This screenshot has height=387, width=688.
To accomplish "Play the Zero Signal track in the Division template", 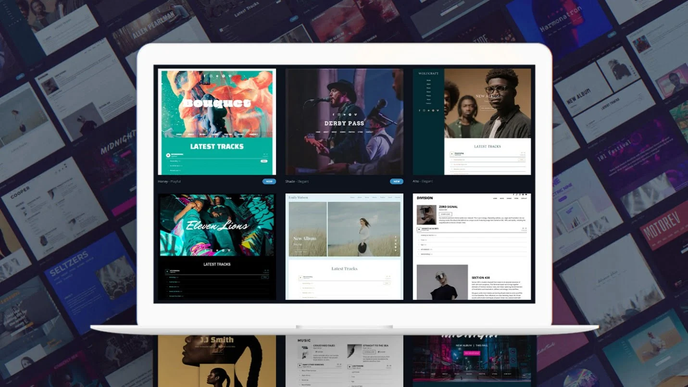I will pos(419,229).
